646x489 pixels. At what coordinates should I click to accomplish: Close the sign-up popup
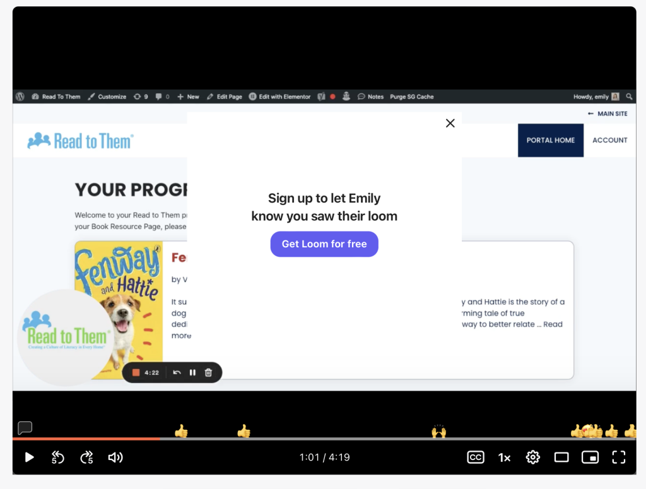tap(450, 123)
